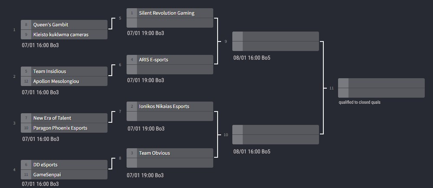Click empty slot below Ionikos Nikaias Esports

pyautogui.click(x=170, y=116)
